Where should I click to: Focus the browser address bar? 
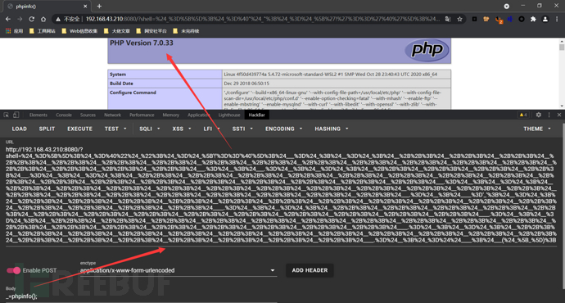pos(262,19)
